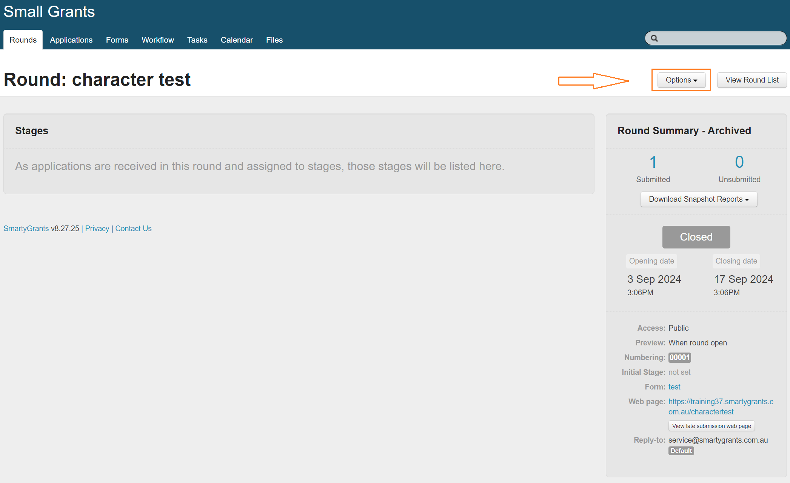Go to the Workflow tab
Image resolution: width=790 pixels, height=483 pixels.
157,40
